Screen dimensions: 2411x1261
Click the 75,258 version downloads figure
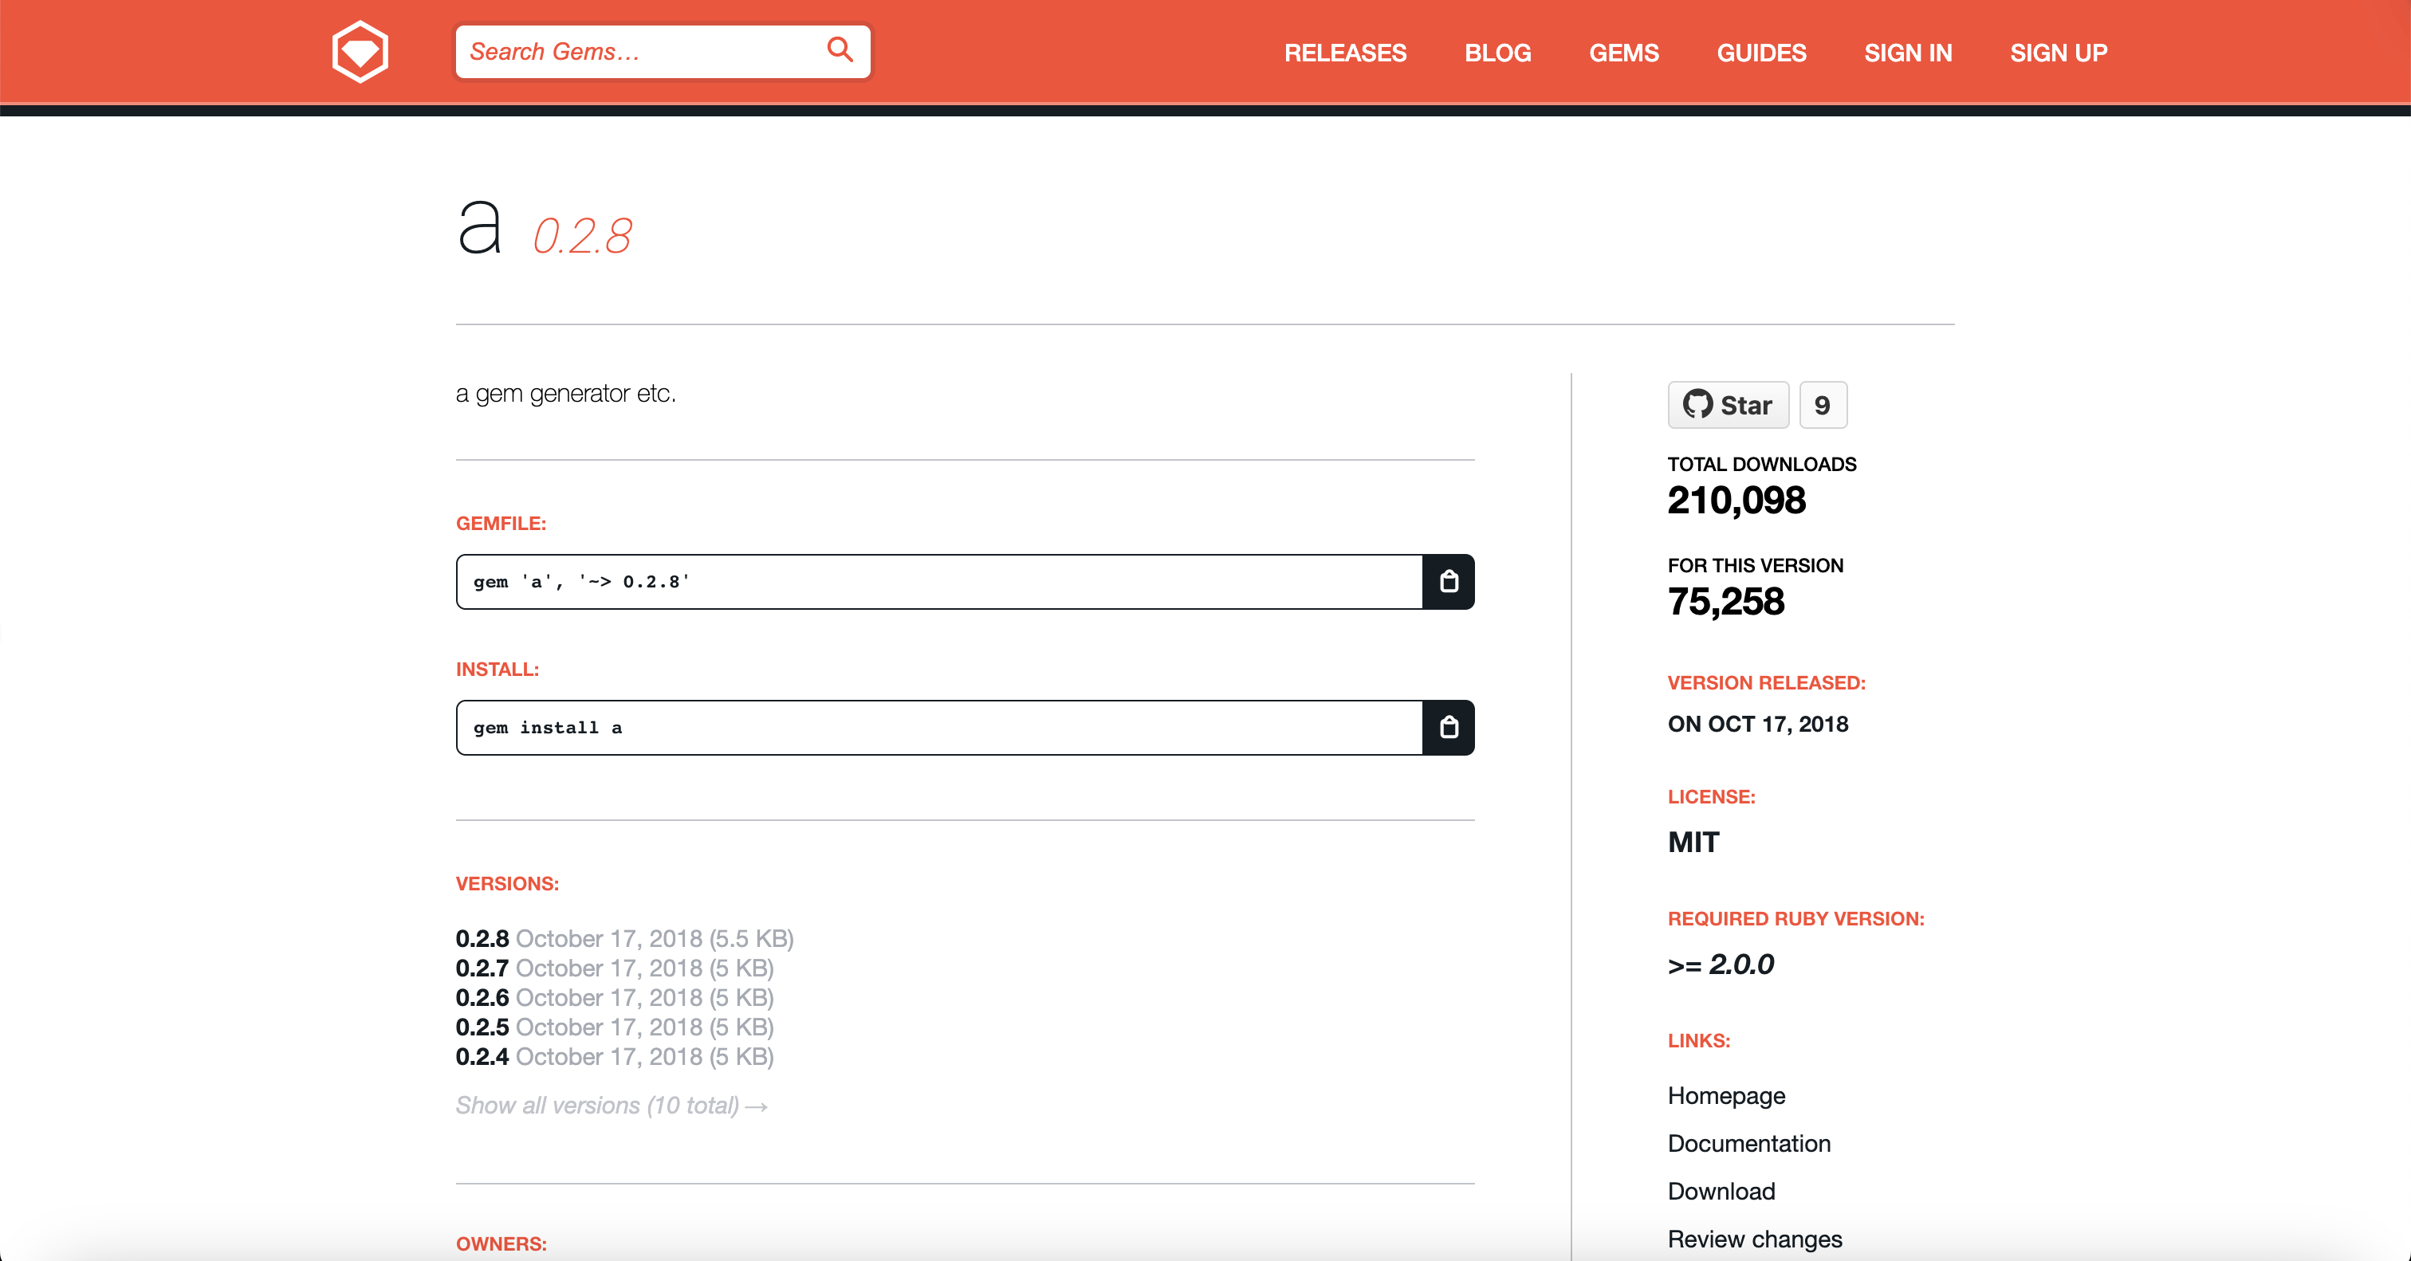(x=1725, y=602)
